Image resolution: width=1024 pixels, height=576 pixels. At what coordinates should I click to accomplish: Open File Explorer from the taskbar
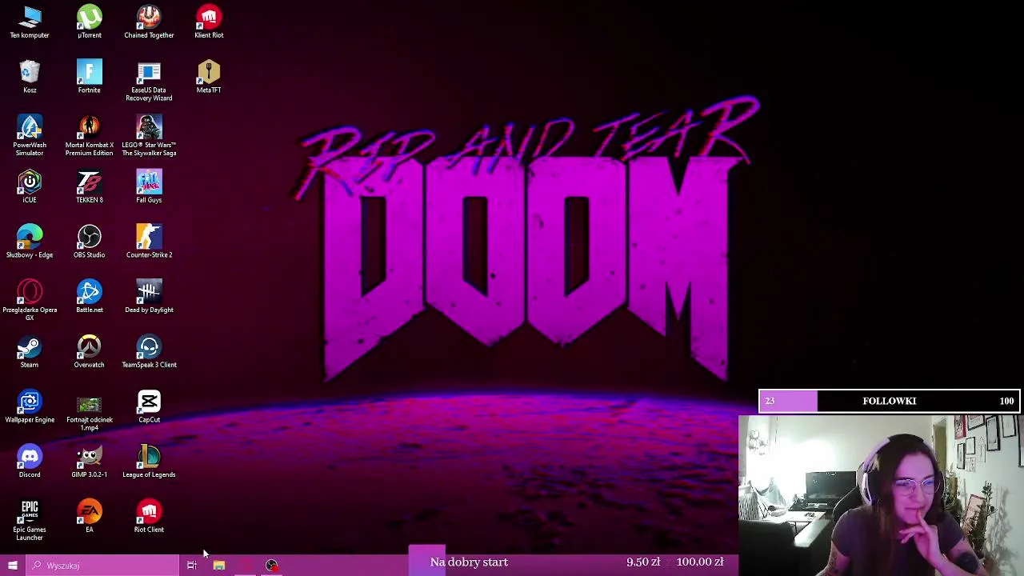pos(218,566)
